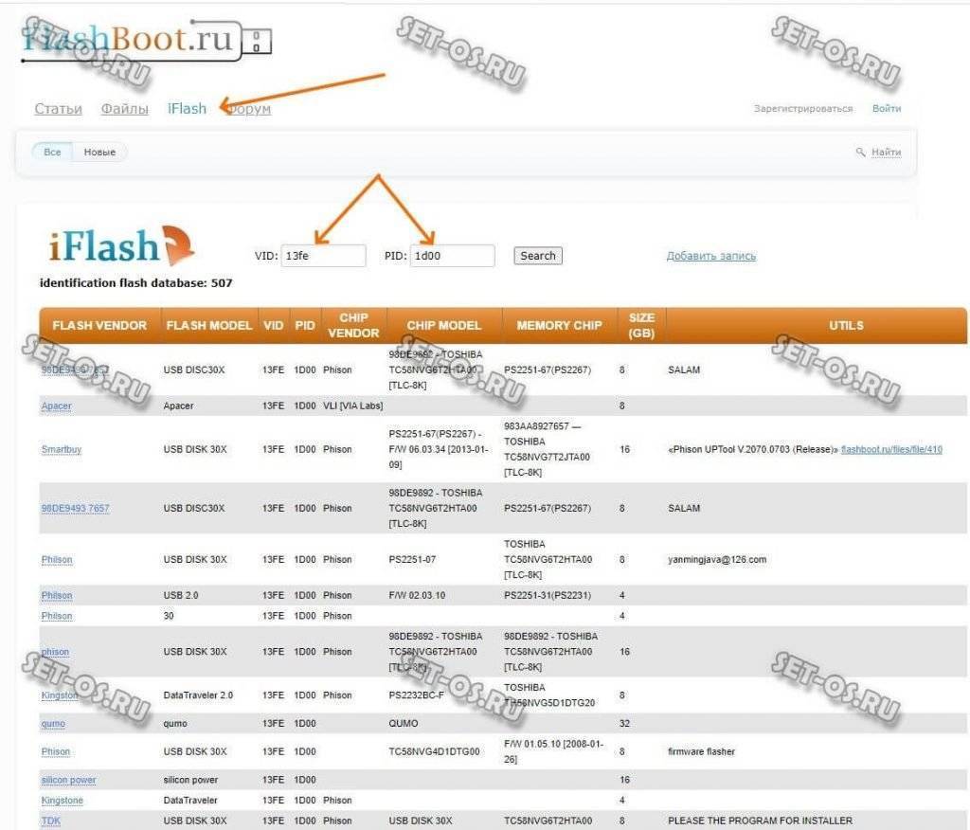This screenshot has height=830, width=970.
Task: Click the Войти login link
Action: 887,108
